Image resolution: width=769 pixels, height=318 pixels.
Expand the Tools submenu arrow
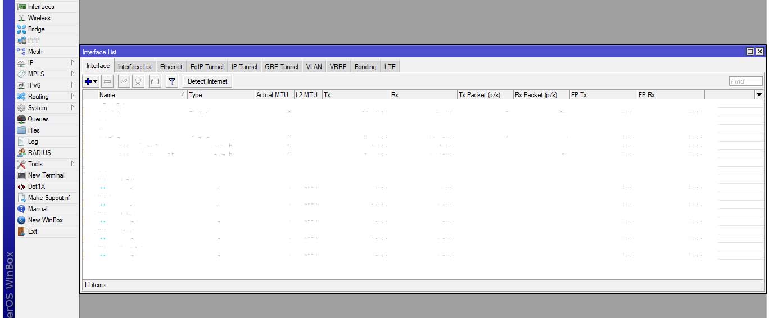[73, 163]
